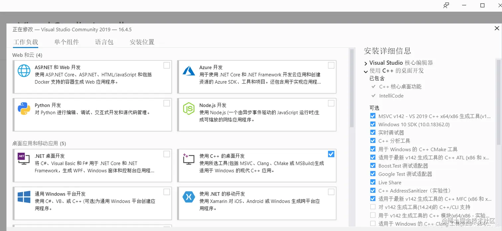Uncheck the Live Share option
The height and width of the screenshot is (231, 502).
click(x=373, y=182)
